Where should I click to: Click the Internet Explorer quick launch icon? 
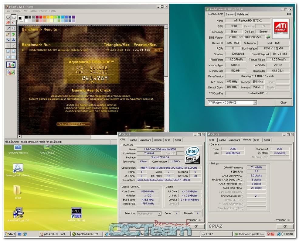25,234
